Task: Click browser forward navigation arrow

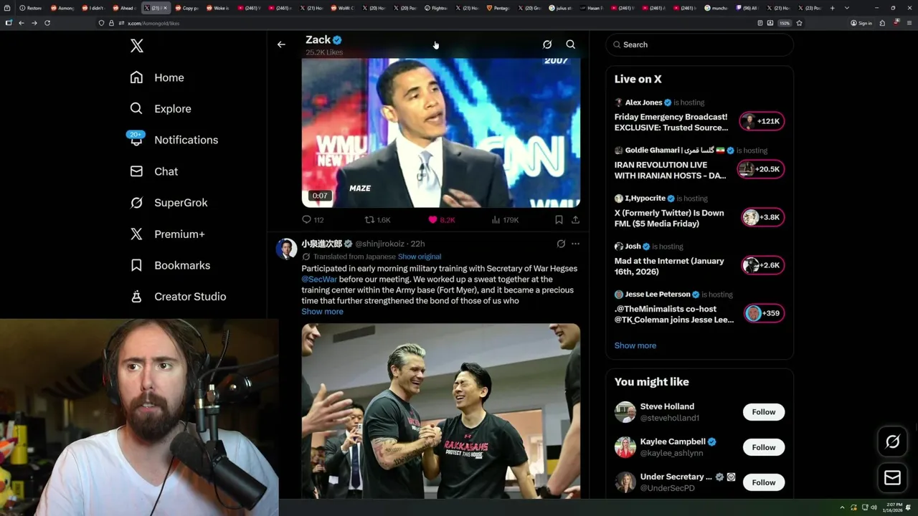Action: pos(34,23)
